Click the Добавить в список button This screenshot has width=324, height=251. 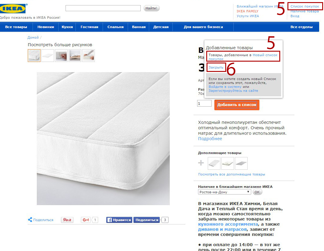tap(237, 105)
